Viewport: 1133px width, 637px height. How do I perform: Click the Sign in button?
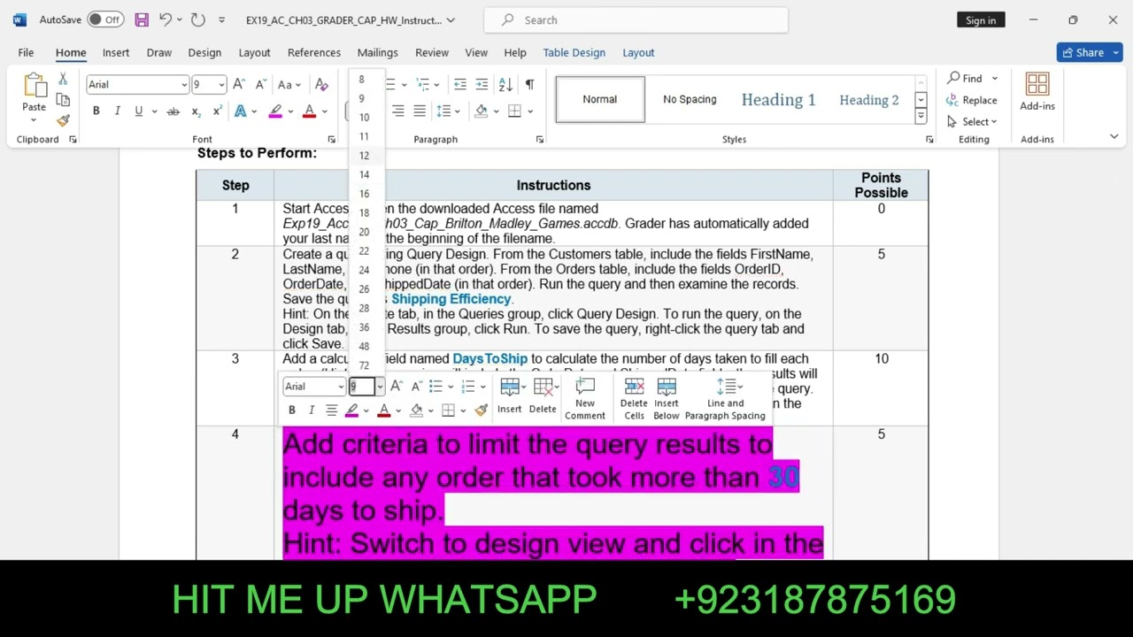pyautogui.click(x=981, y=19)
